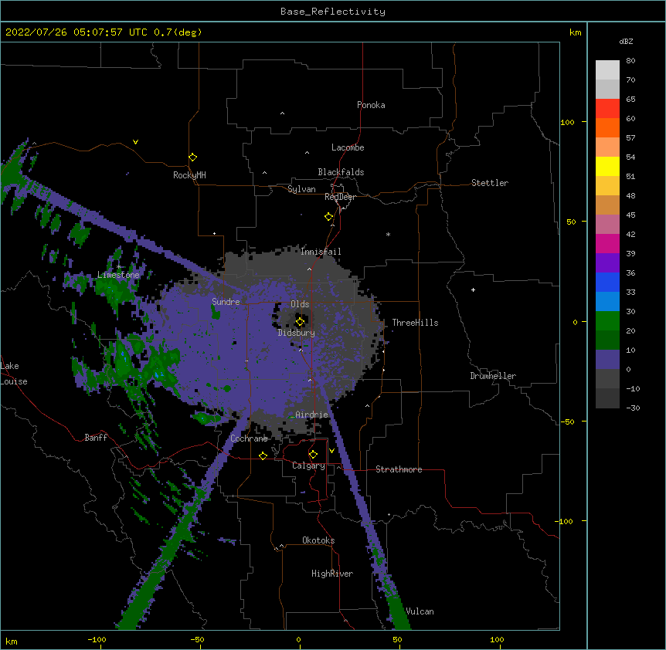The height and width of the screenshot is (650, 666).
Task: Click the magenta 42 dBZ legend color
Action: pyautogui.click(x=607, y=243)
